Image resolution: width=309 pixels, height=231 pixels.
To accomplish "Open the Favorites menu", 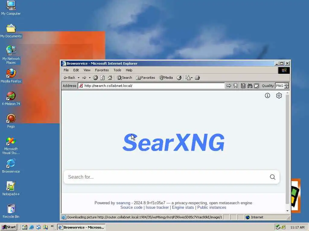I will click(x=102, y=70).
